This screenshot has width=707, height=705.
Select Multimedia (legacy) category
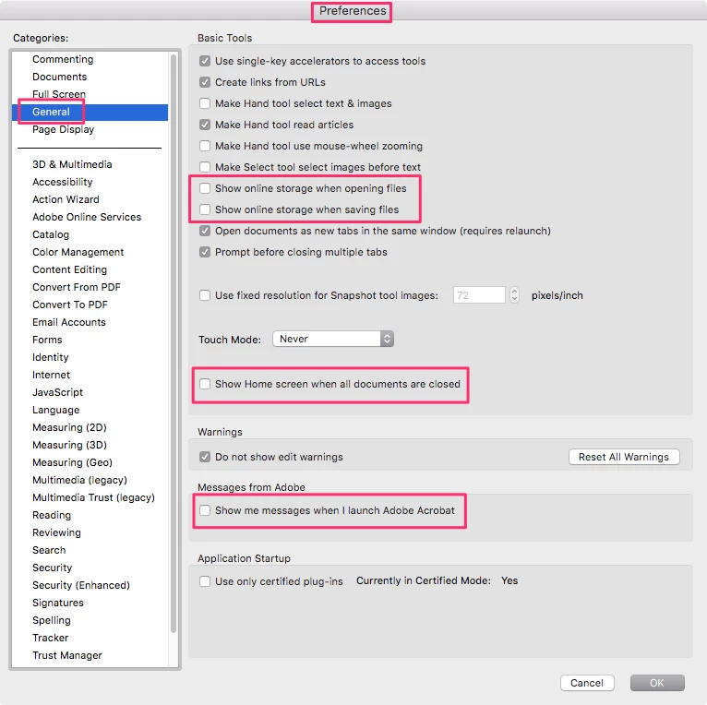pyautogui.click(x=79, y=480)
